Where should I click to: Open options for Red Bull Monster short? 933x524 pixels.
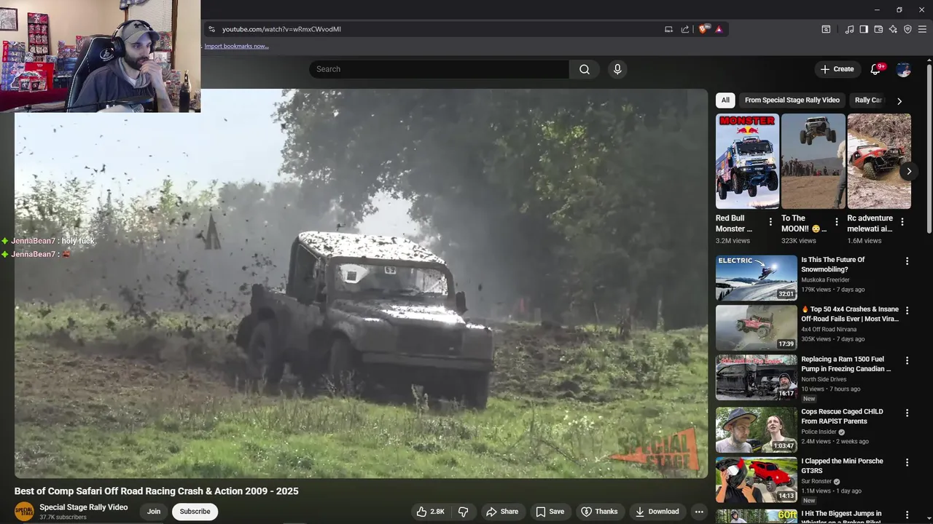770,222
